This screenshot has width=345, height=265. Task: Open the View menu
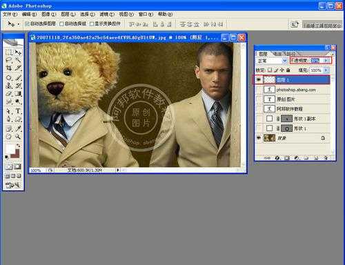tap(126, 14)
